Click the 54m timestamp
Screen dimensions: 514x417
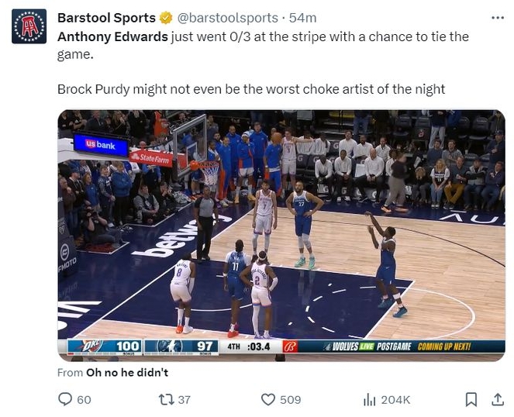[302, 18]
